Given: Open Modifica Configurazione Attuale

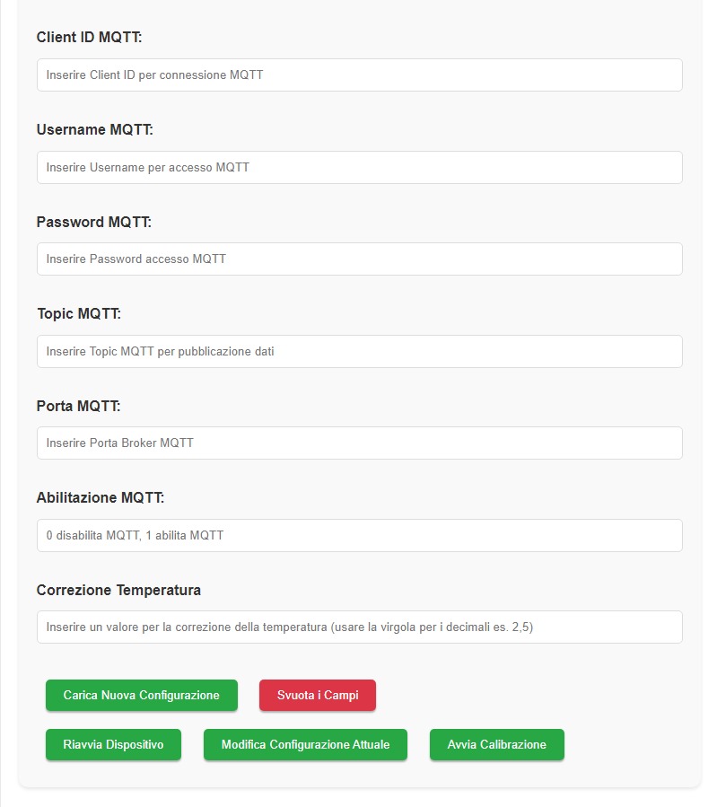Looking at the screenshot, I should coord(305,745).
